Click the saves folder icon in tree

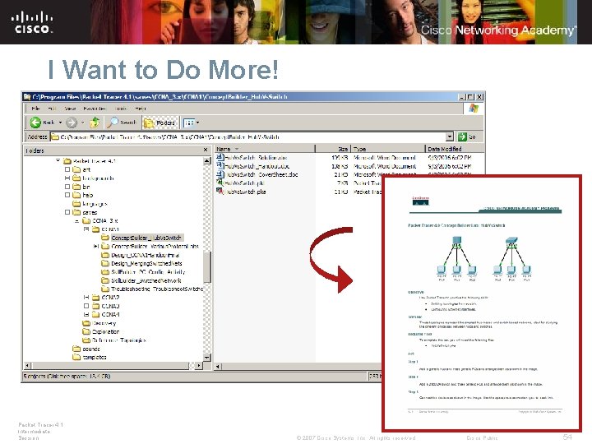point(76,212)
